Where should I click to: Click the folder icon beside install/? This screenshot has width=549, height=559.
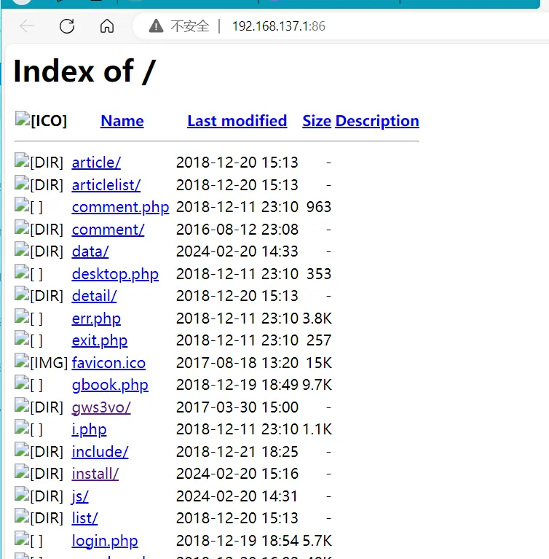pos(22,473)
